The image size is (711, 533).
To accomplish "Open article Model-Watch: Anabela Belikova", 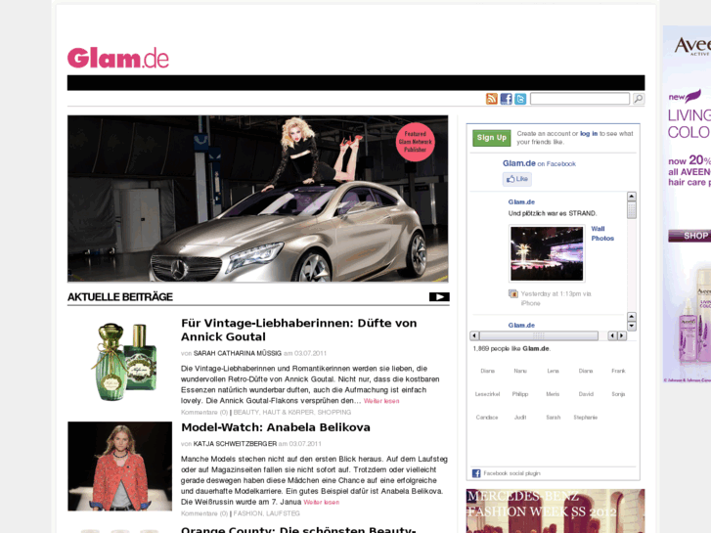I will [276, 427].
